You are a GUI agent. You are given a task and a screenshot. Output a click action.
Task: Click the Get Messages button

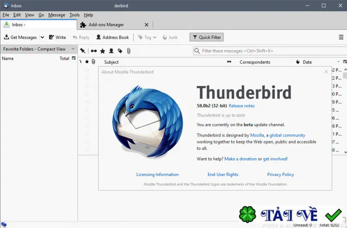coord(20,37)
